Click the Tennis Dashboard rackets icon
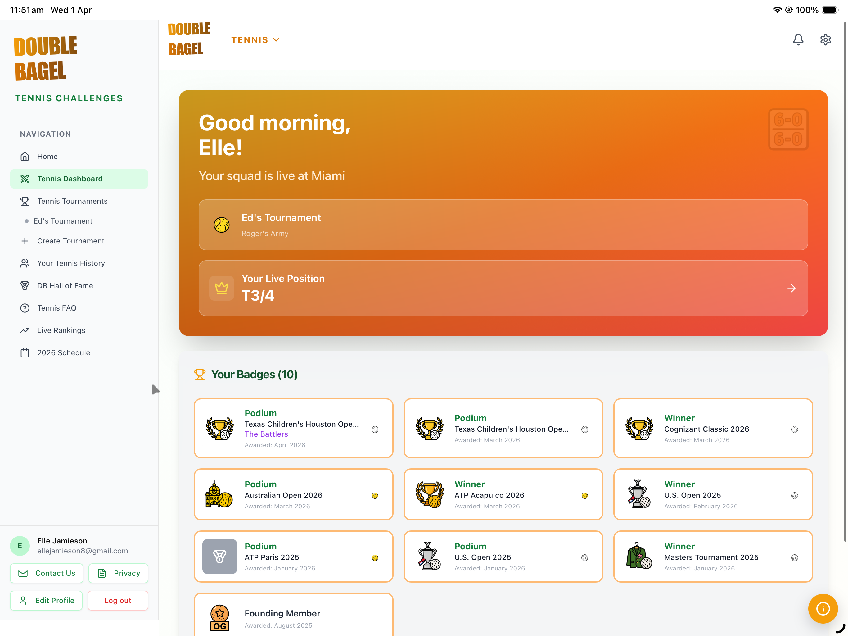The width and height of the screenshot is (848, 636). pyautogui.click(x=25, y=179)
